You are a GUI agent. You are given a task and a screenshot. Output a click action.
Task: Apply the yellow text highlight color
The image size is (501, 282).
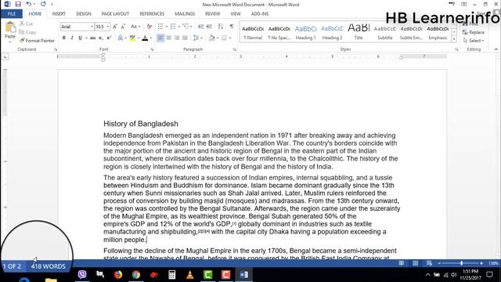coord(132,38)
